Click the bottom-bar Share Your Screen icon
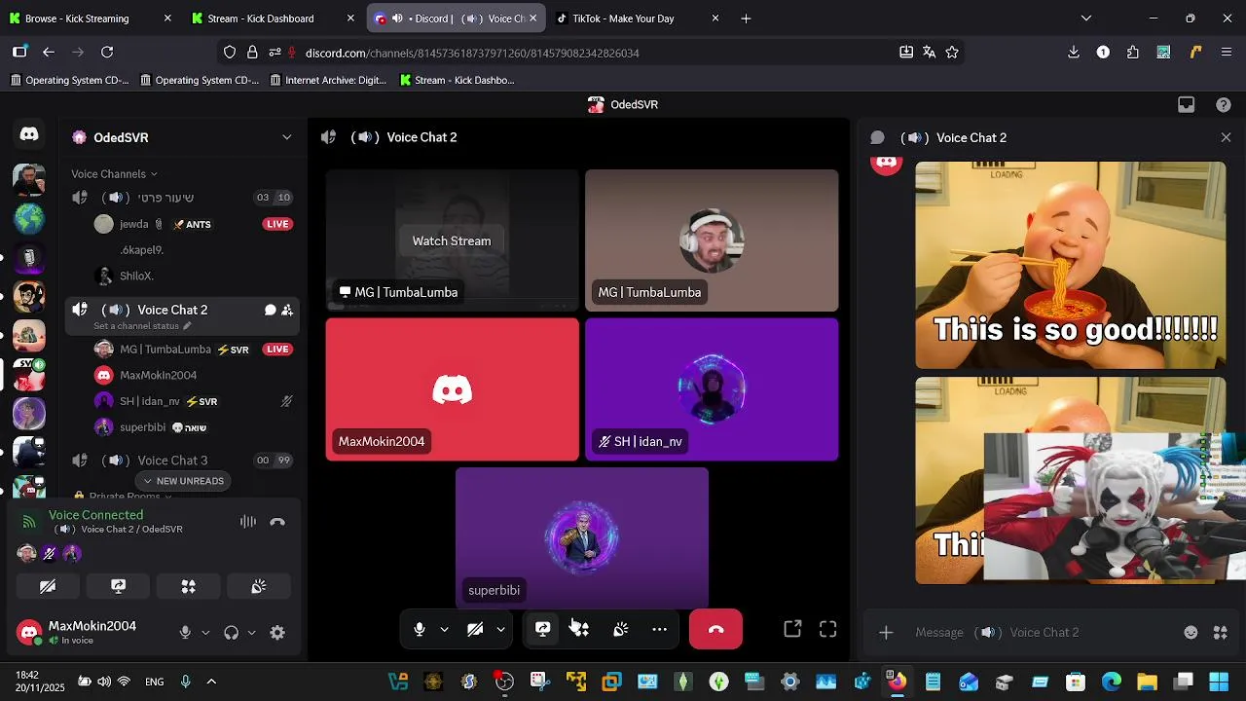This screenshot has height=701, width=1246. [x=543, y=629]
